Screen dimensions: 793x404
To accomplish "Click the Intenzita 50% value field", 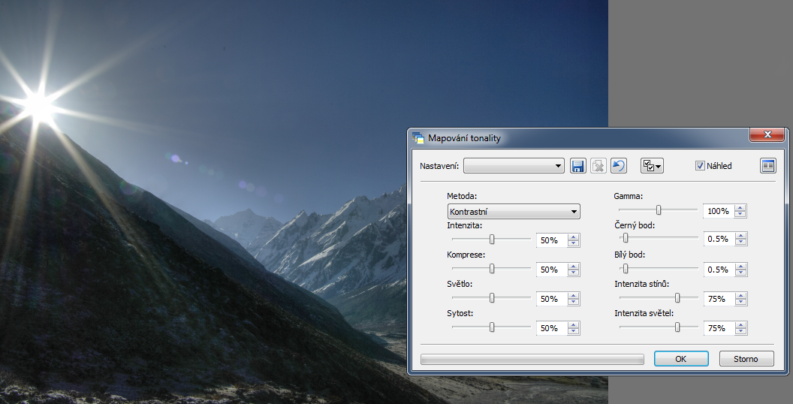I will [551, 241].
